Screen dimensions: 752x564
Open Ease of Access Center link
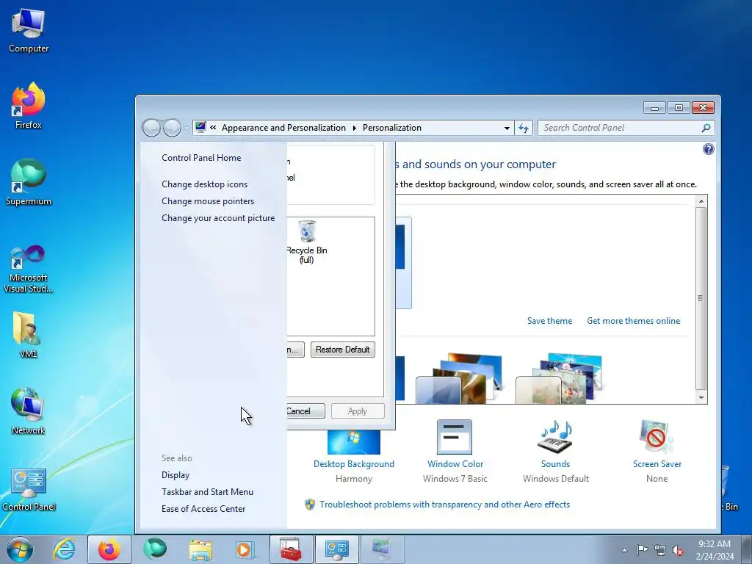point(203,509)
